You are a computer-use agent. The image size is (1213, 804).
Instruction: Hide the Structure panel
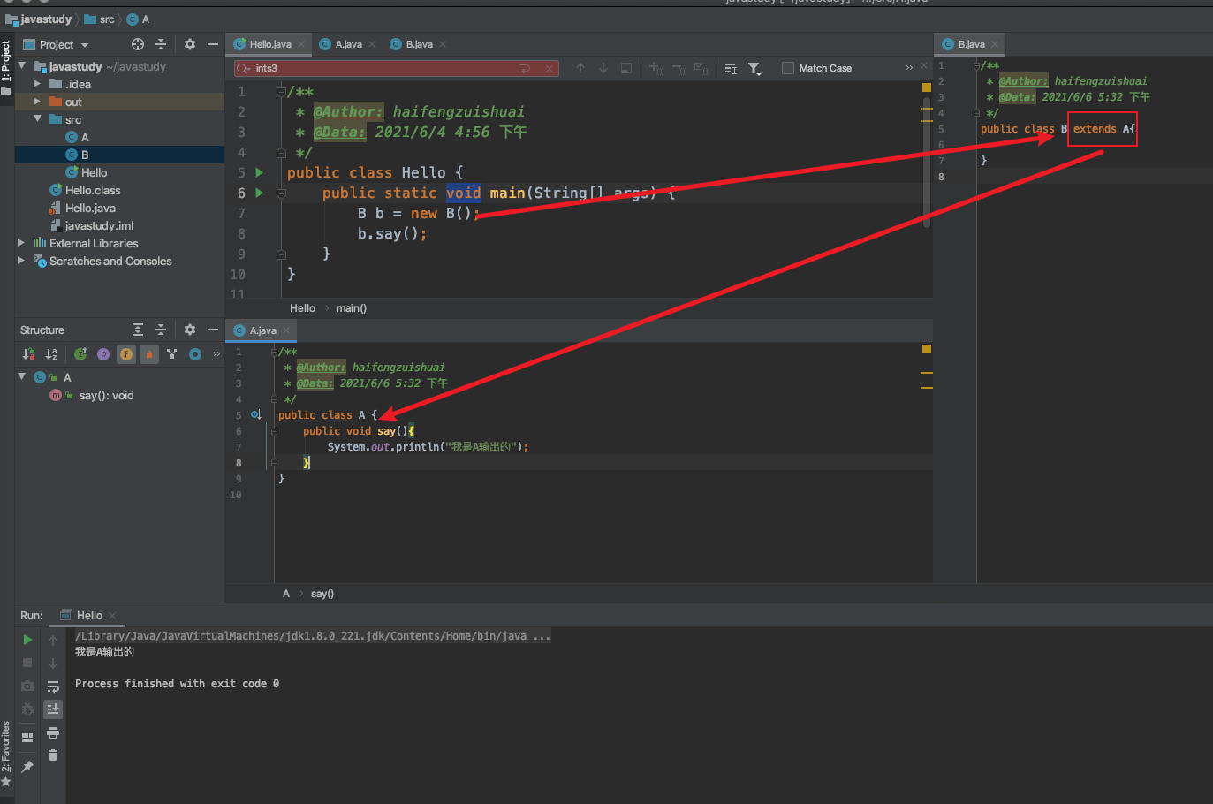coord(213,330)
